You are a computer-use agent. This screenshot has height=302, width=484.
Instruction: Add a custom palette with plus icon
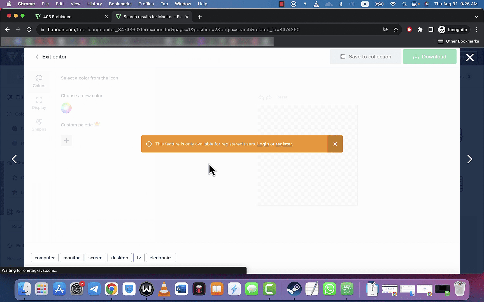[x=66, y=141]
